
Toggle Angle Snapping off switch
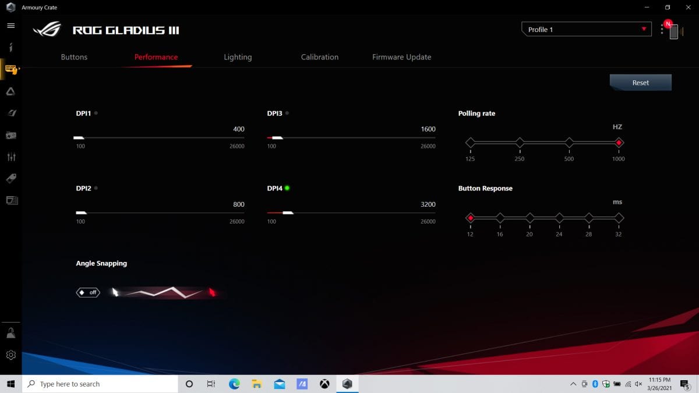[88, 292]
